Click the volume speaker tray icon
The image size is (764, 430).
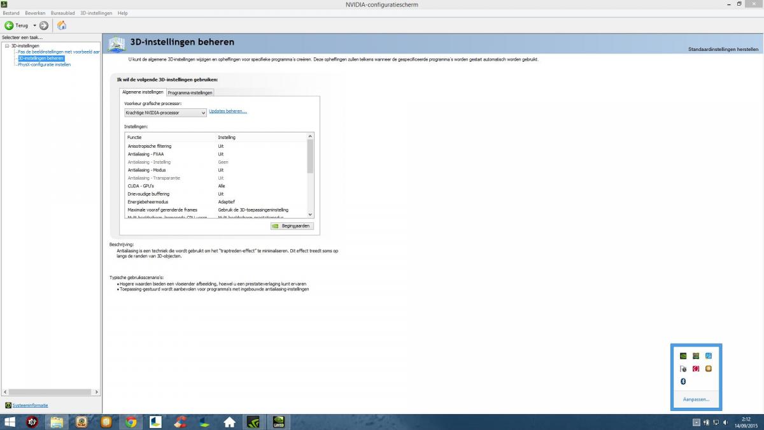click(726, 422)
